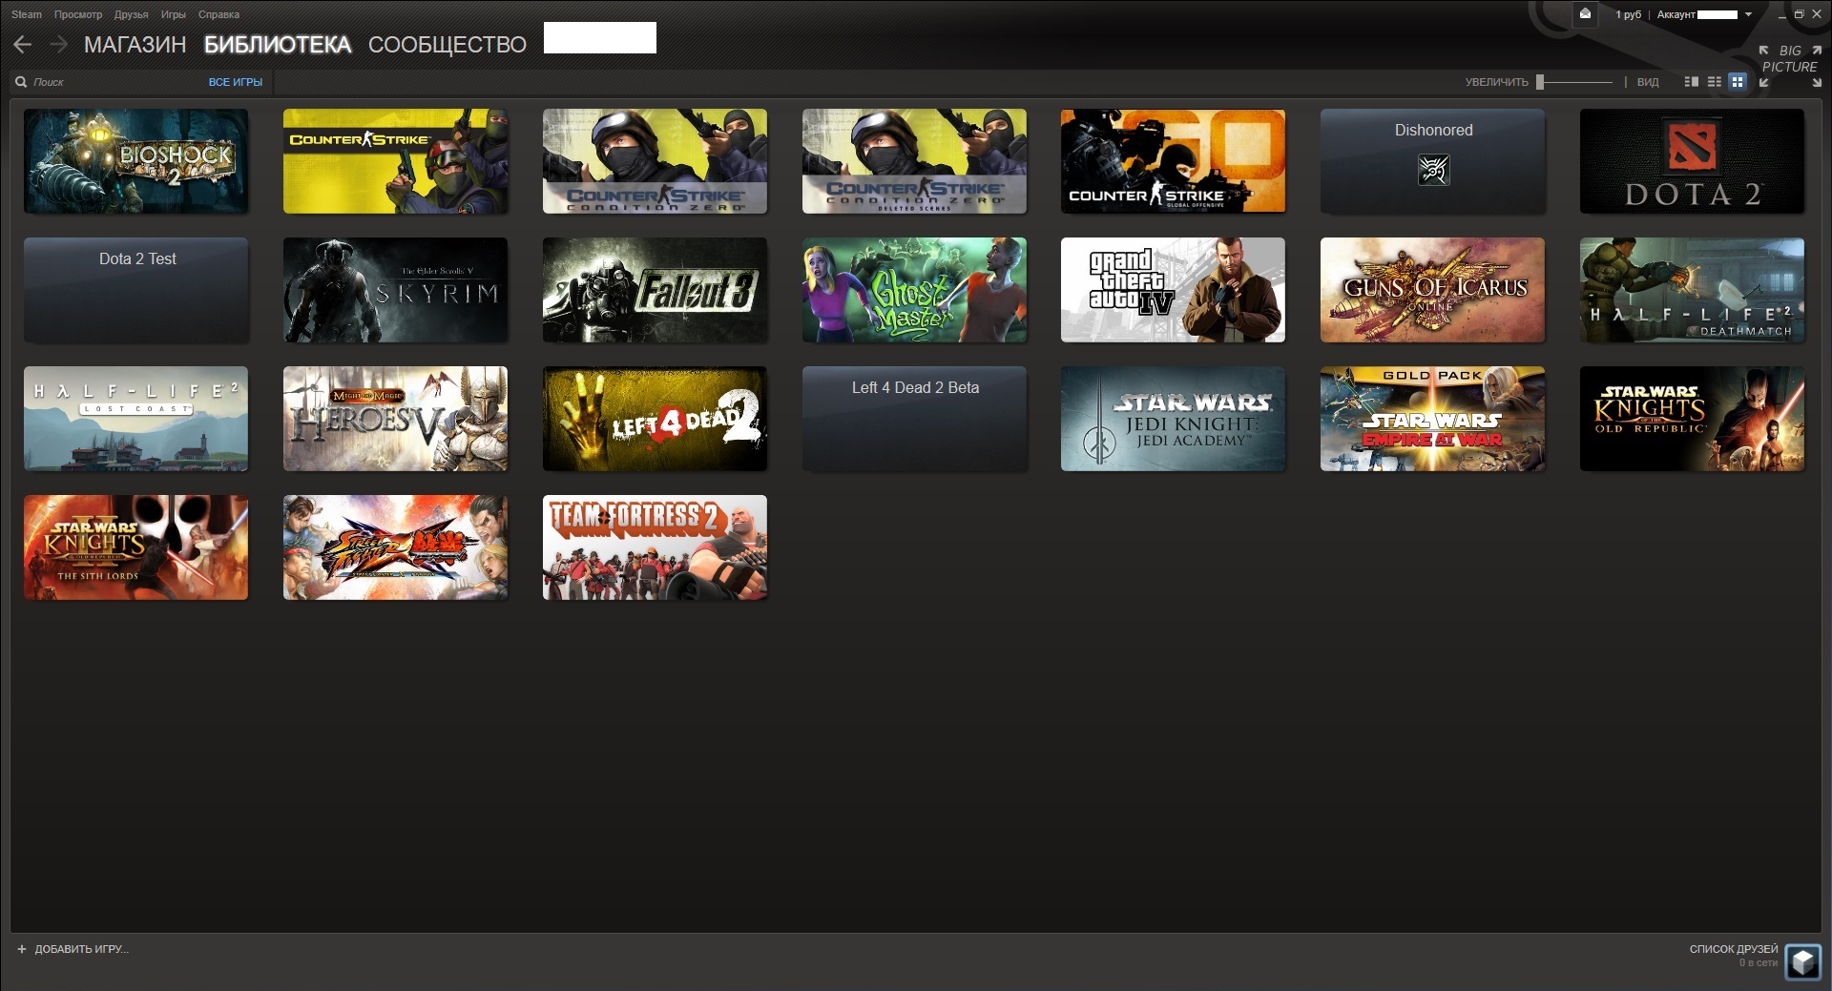Viewport: 1832px width, 991px height.
Task: Switch to the БИБЛИОТЕКА tab
Action: pyautogui.click(x=278, y=45)
